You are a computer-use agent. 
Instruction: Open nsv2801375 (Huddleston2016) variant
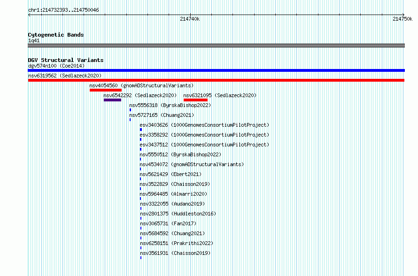point(178,214)
